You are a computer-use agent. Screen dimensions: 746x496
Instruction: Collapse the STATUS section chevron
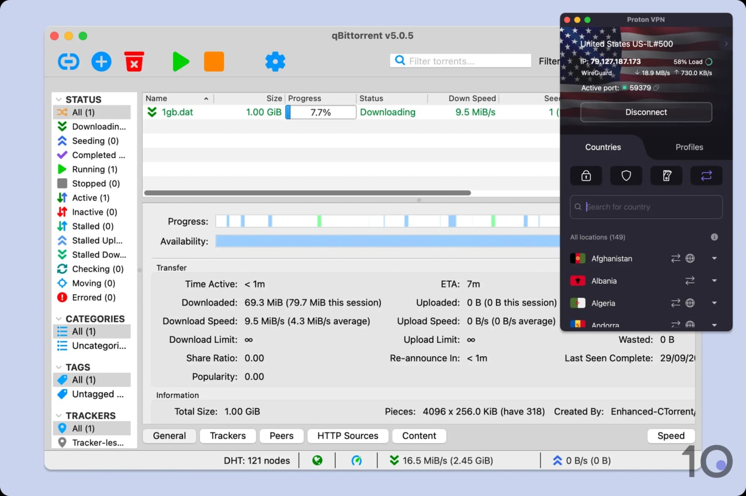click(x=59, y=99)
